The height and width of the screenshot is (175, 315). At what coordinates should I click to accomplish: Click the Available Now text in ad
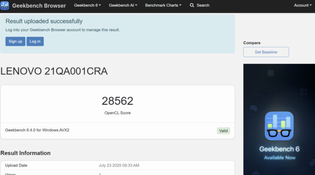tap(279, 158)
